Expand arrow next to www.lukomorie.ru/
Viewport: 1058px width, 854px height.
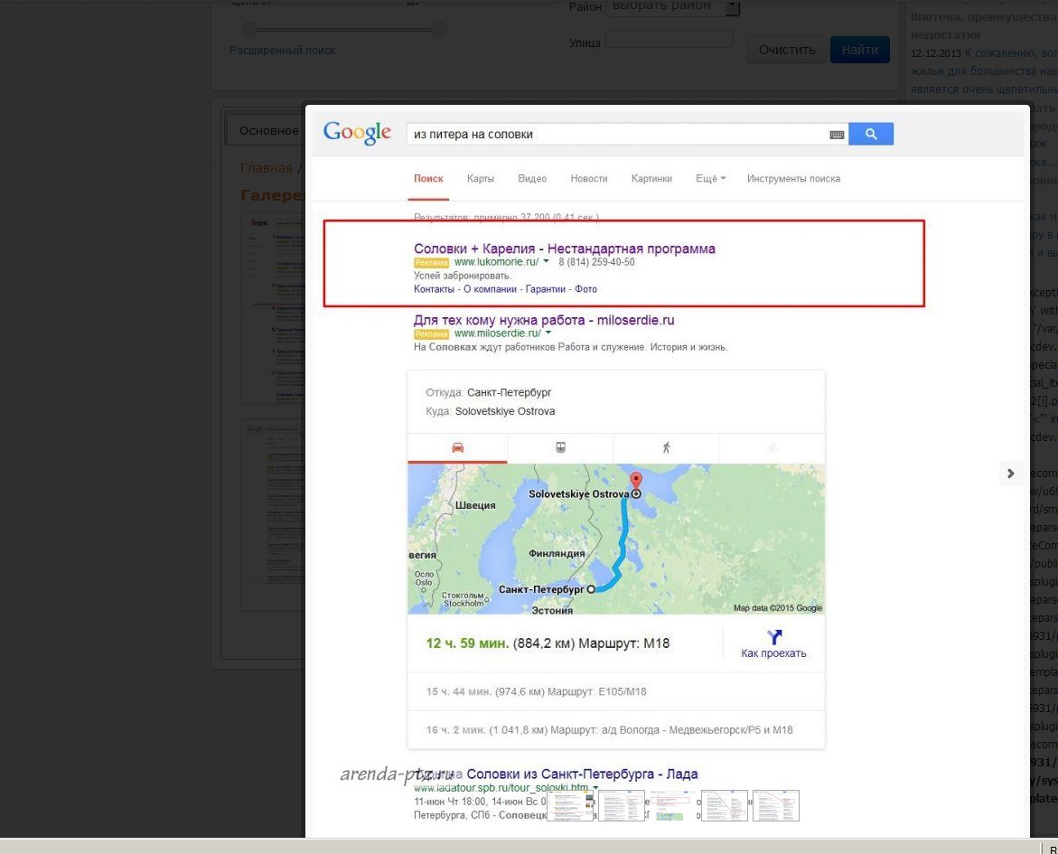click(546, 261)
